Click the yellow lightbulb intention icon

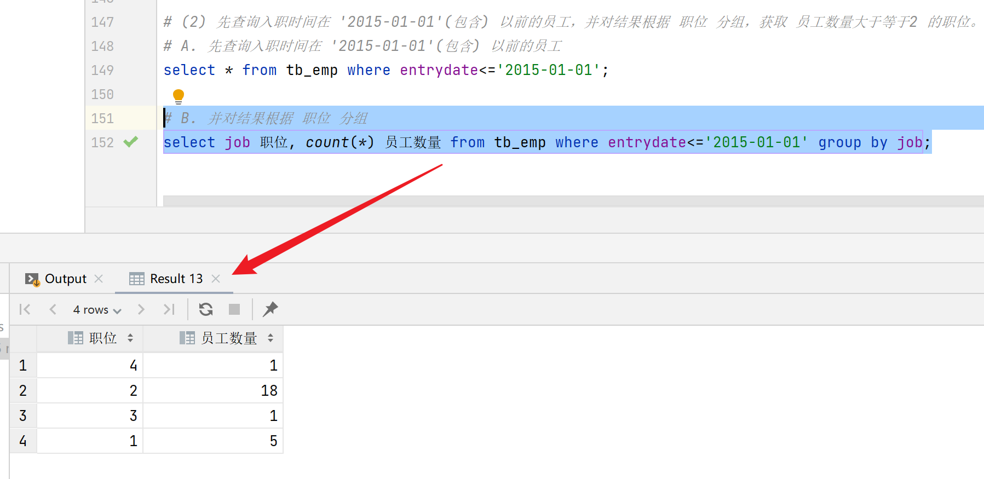pyautogui.click(x=179, y=97)
